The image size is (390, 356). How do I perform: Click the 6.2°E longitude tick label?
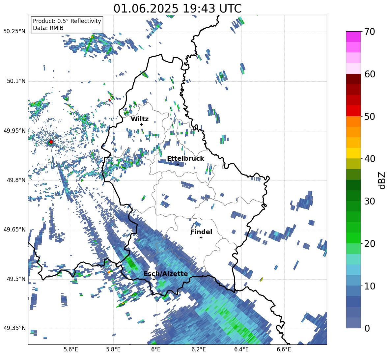pyautogui.click(x=199, y=349)
